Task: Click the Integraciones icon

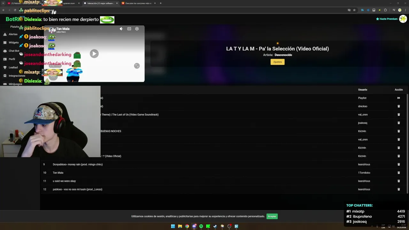Action: click(x=5, y=76)
